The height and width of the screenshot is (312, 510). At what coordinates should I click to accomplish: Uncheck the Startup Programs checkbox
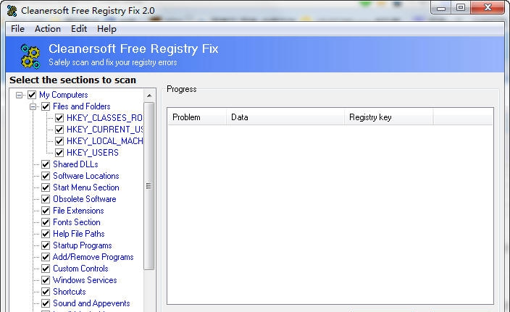[46, 245]
